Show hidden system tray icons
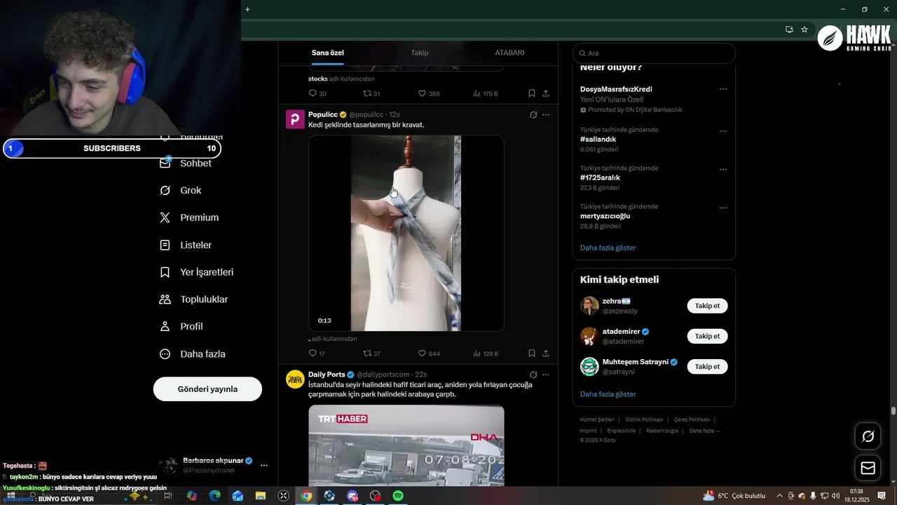Screen dimensions: 897x505 click(x=779, y=496)
